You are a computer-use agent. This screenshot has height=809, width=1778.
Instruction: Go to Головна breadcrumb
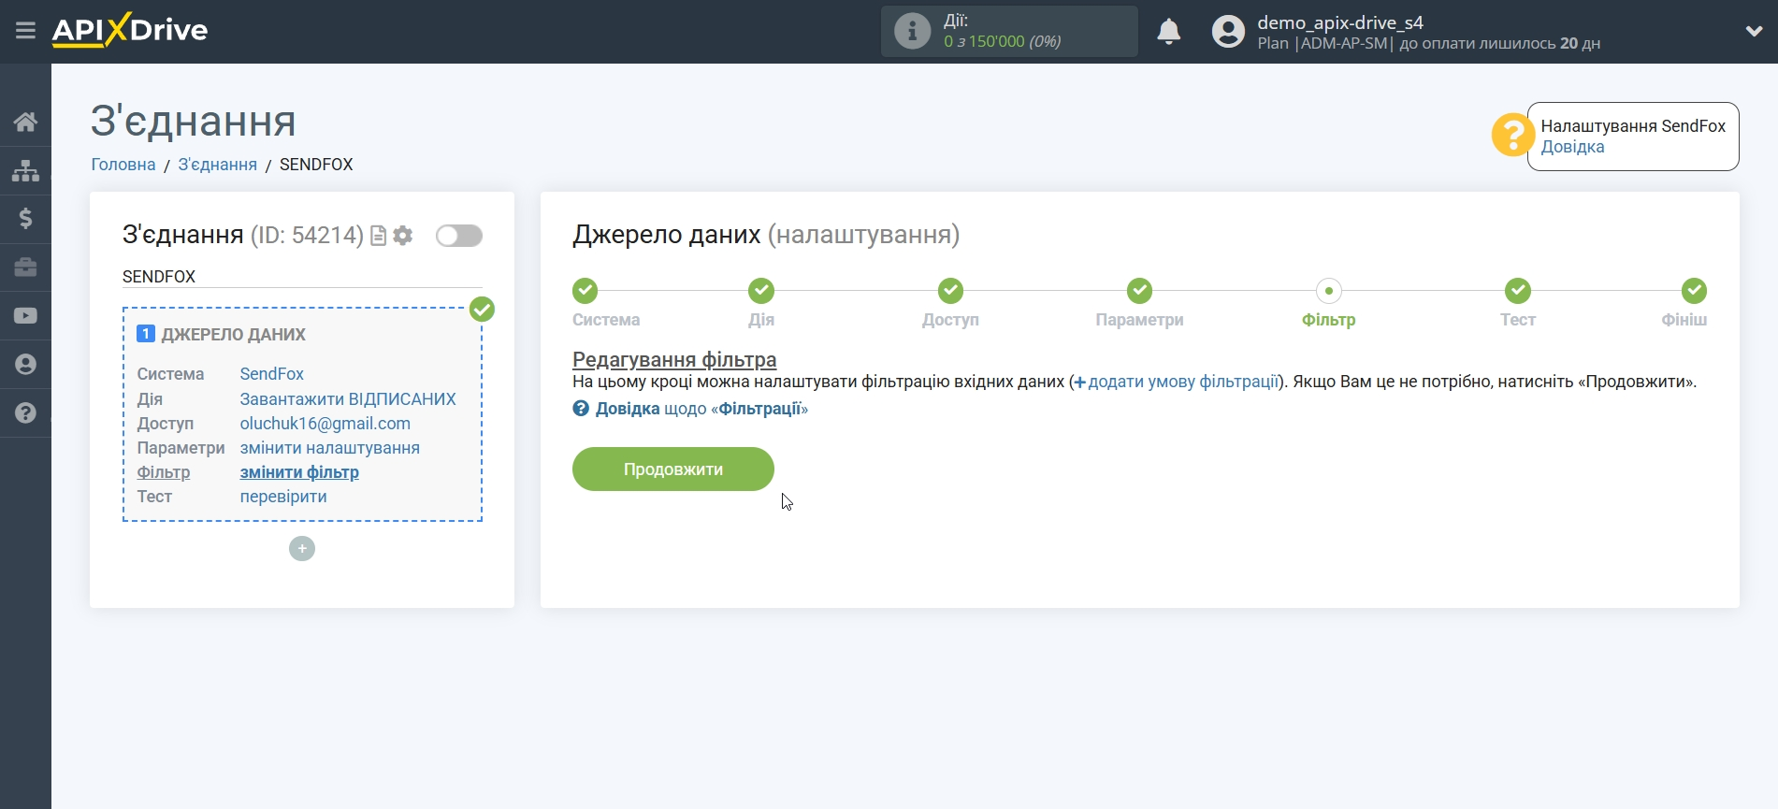click(123, 165)
